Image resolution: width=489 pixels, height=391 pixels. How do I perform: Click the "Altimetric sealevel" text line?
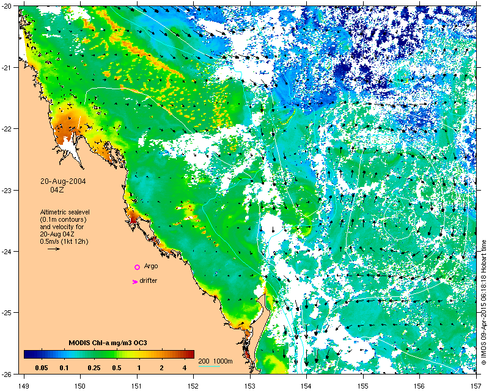pos(65,212)
